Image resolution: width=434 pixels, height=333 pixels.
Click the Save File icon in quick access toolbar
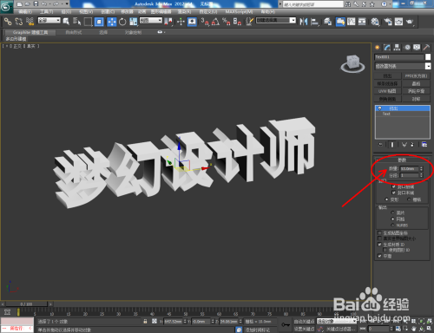(x=36, y=3)
